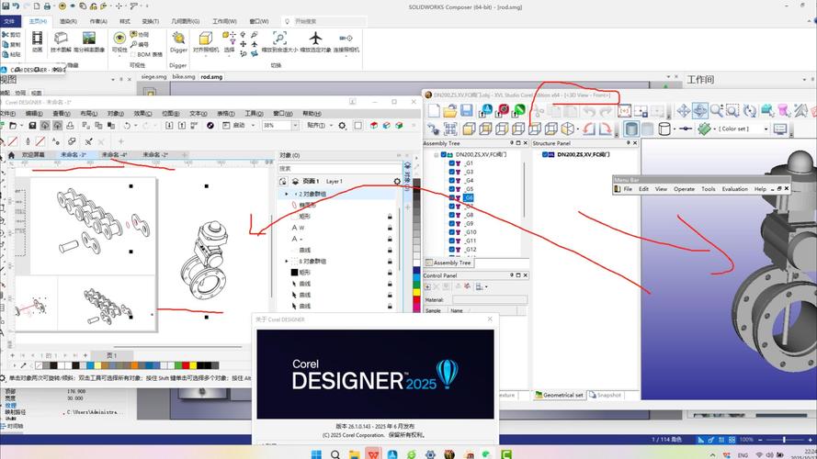
Task: Open the Color set dropdown in XVL Studio
Action: (x=766, y=129)
